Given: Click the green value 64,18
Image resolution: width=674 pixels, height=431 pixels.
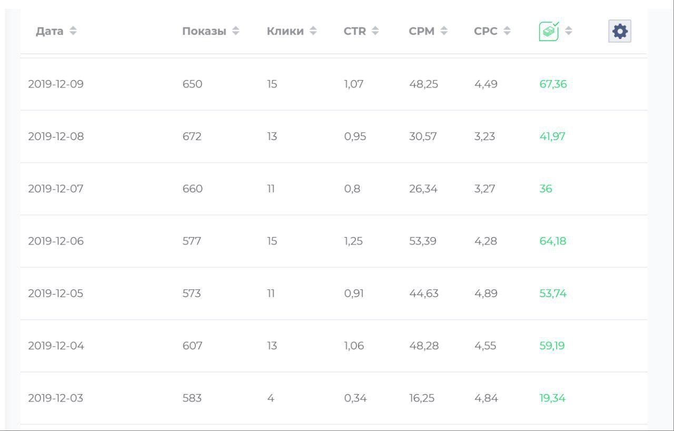Looking at the screenshot, I should (x=552, y=241).
